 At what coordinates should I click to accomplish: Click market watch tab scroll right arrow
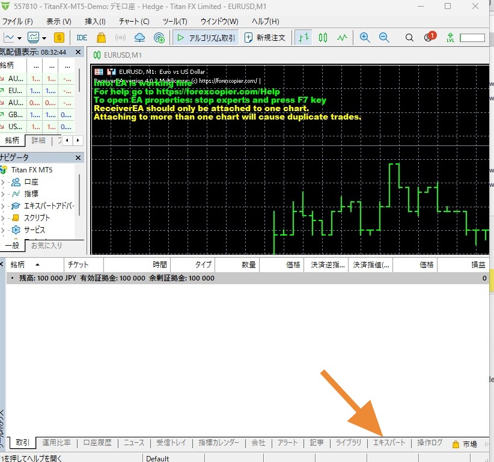[x=78, y=140]
